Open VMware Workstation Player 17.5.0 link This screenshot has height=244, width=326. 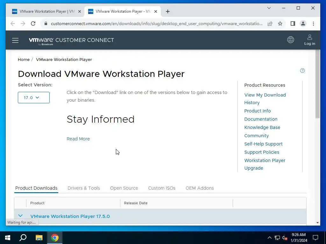[x=70, y=216]
